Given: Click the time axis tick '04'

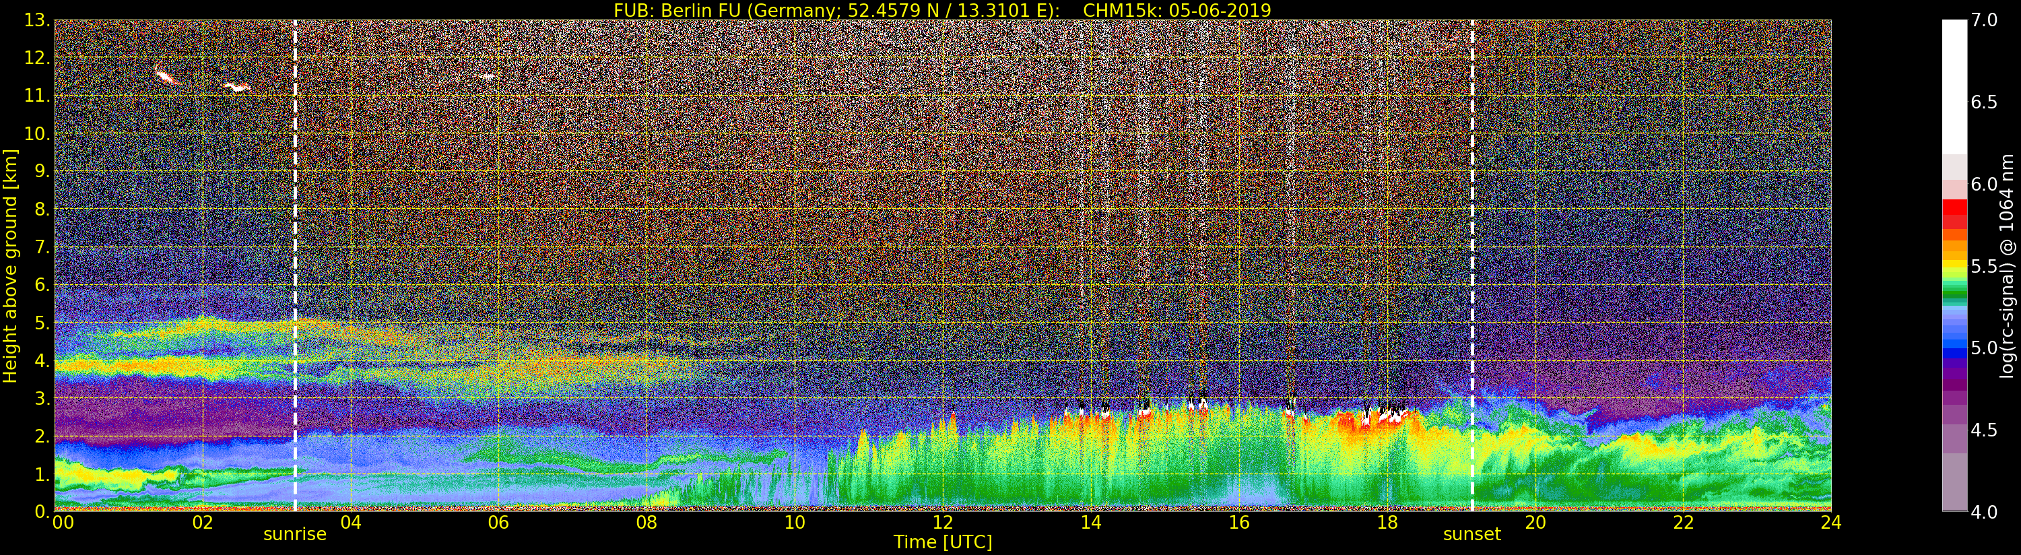Looking at the screenshot, I should [351, 523].
